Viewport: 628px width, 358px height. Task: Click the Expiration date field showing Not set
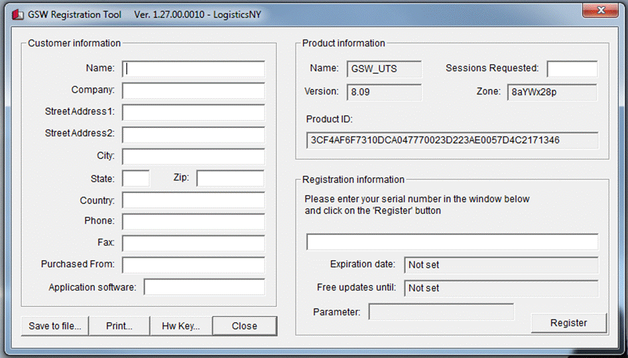(x=501, y=265)
